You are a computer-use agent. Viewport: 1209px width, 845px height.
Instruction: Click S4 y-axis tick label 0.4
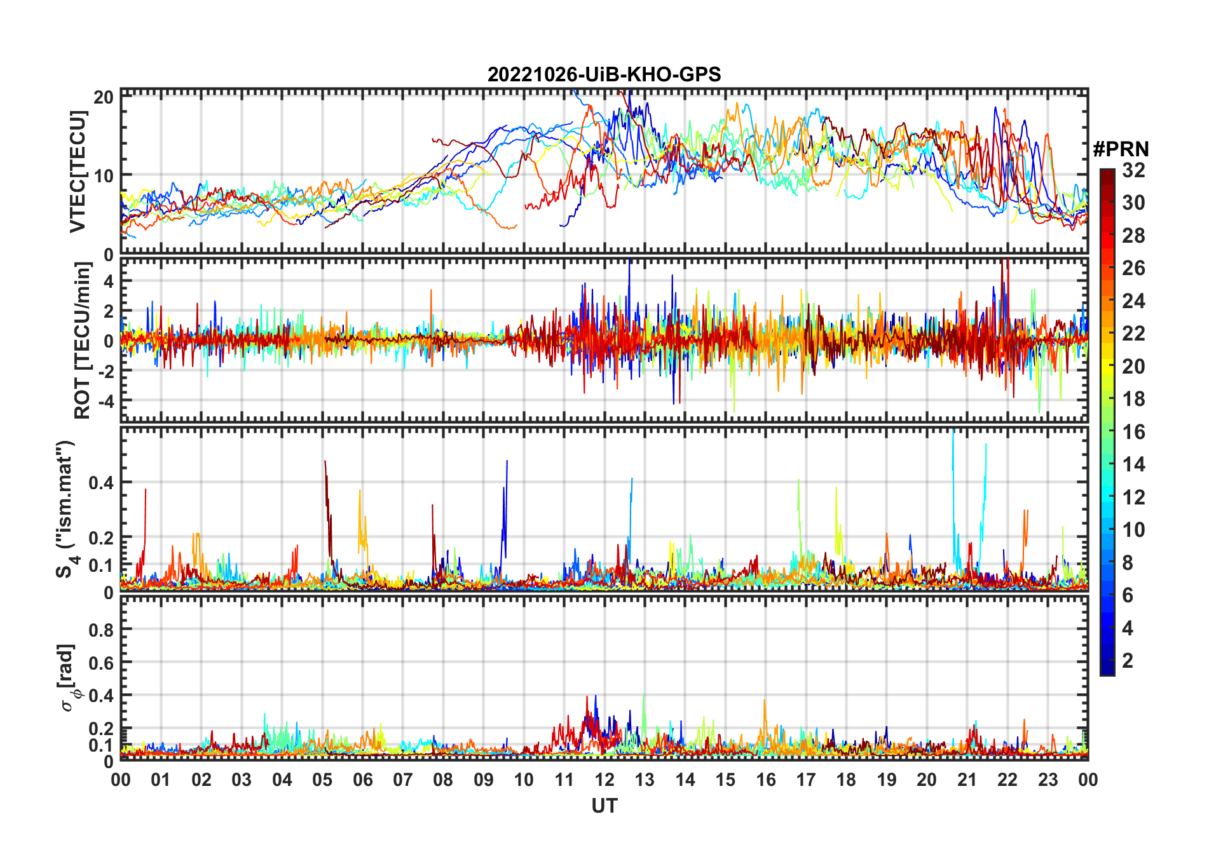coord(101,482)
